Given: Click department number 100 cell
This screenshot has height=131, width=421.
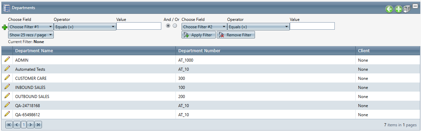Looking at the screenshot, I should [265, 87].
